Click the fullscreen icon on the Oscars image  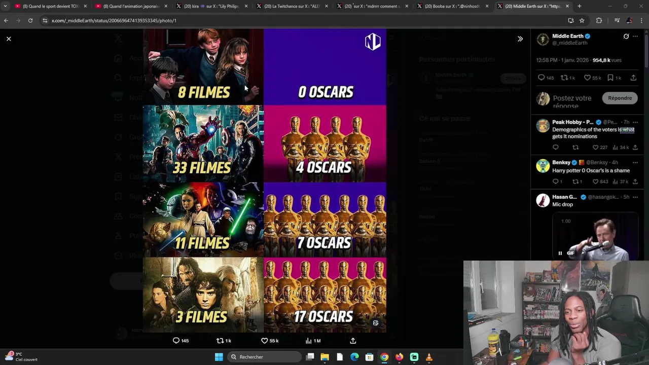tap(376, 323)
